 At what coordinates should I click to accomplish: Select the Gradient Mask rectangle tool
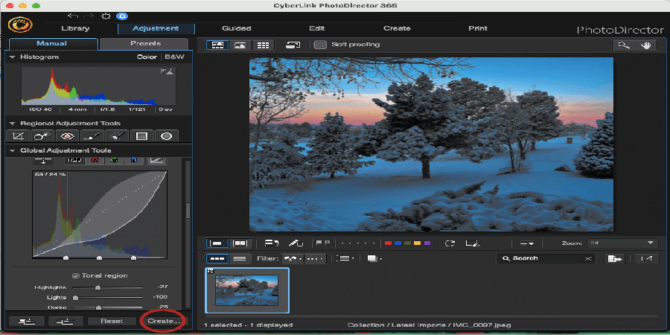[141, 136]
